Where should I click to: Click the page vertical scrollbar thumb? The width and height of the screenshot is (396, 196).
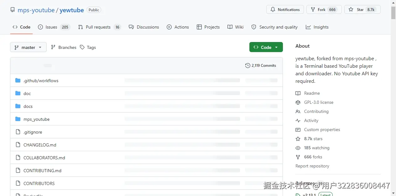(393, 13)
